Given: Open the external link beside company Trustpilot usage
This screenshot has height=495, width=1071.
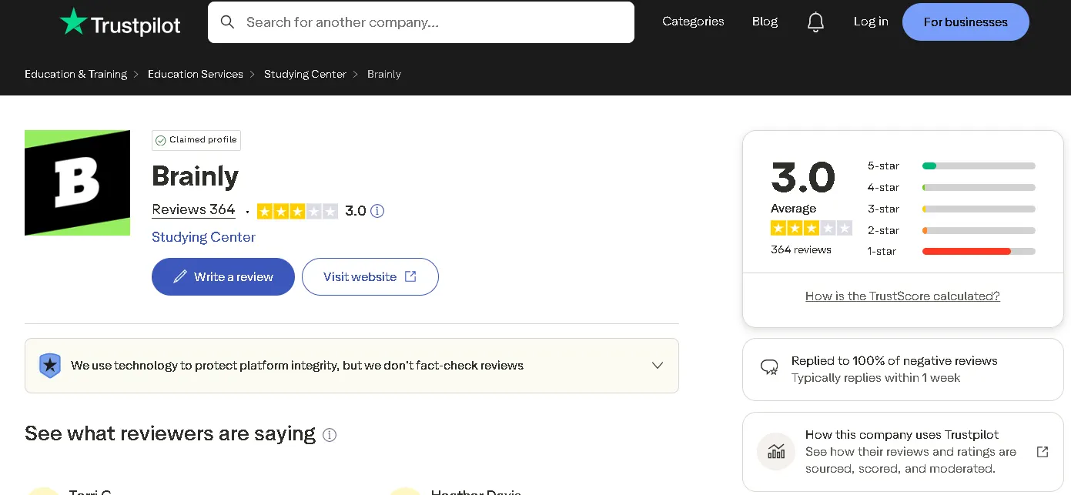Looking at the screenshot, I should point(1042,452).
